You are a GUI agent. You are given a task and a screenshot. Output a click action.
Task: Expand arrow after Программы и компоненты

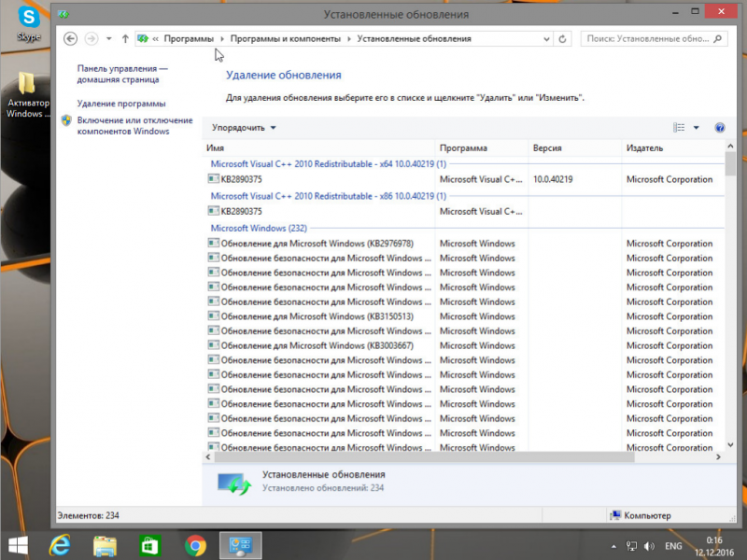[x=349, y=39]
